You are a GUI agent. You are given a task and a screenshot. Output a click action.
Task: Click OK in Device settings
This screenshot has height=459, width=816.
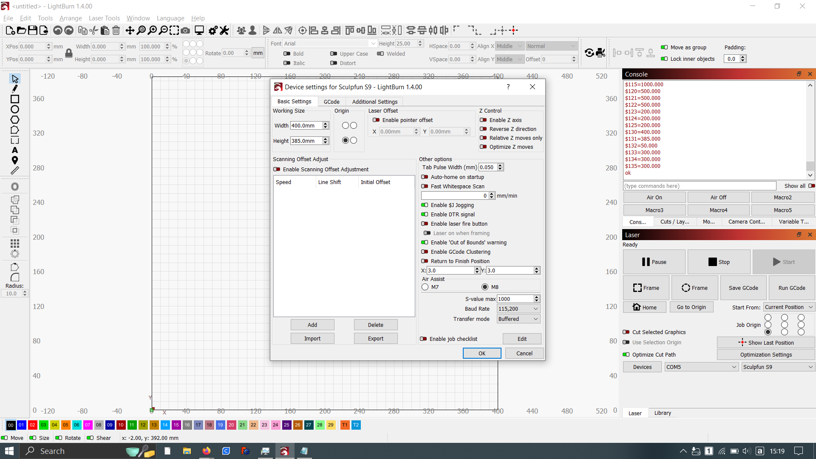tap(482, 354)
